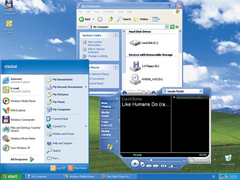Click the Log Off button
This screenshot has width=240, height=180.
(58, 168)
